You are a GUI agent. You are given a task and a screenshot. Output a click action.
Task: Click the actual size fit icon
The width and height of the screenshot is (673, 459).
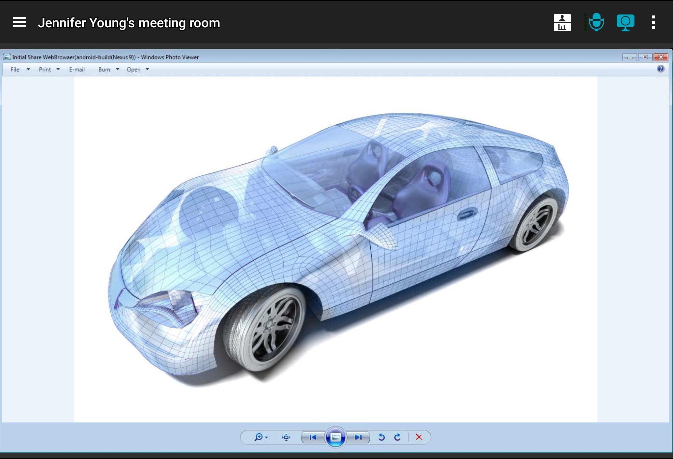pos(286,437)
